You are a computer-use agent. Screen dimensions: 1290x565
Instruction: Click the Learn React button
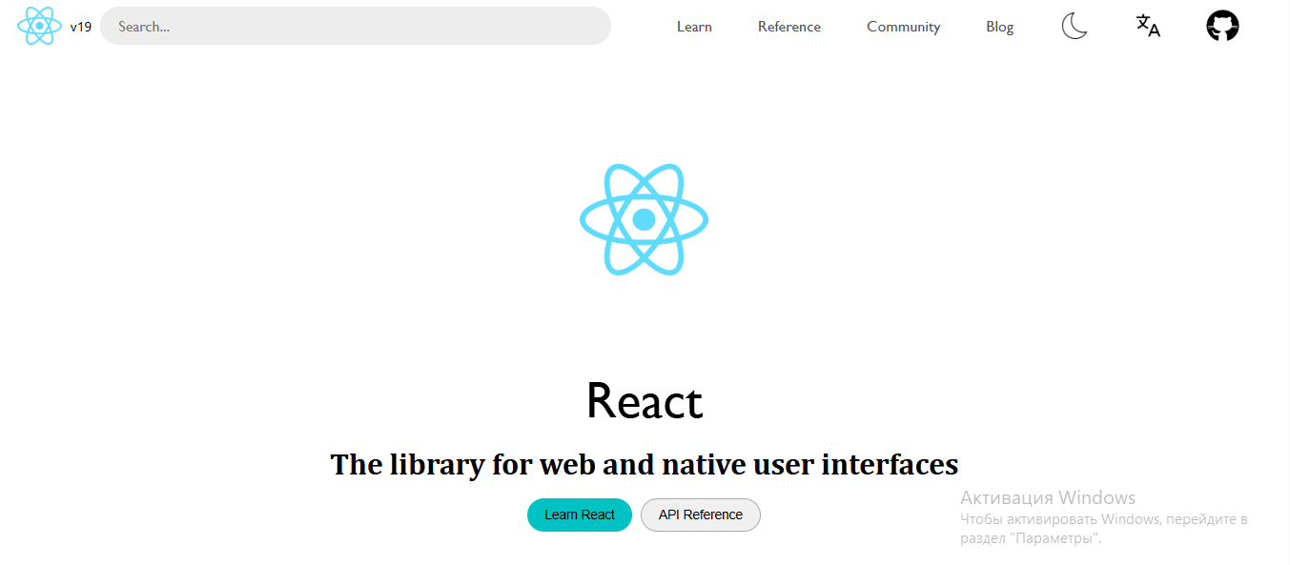580,515
